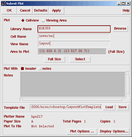Open the Help menu button

coord(126,10)
